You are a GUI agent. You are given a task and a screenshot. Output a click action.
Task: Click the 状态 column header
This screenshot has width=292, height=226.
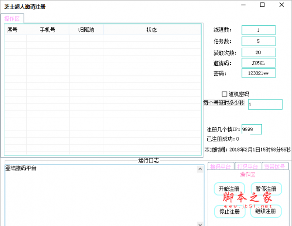(152, 30)
